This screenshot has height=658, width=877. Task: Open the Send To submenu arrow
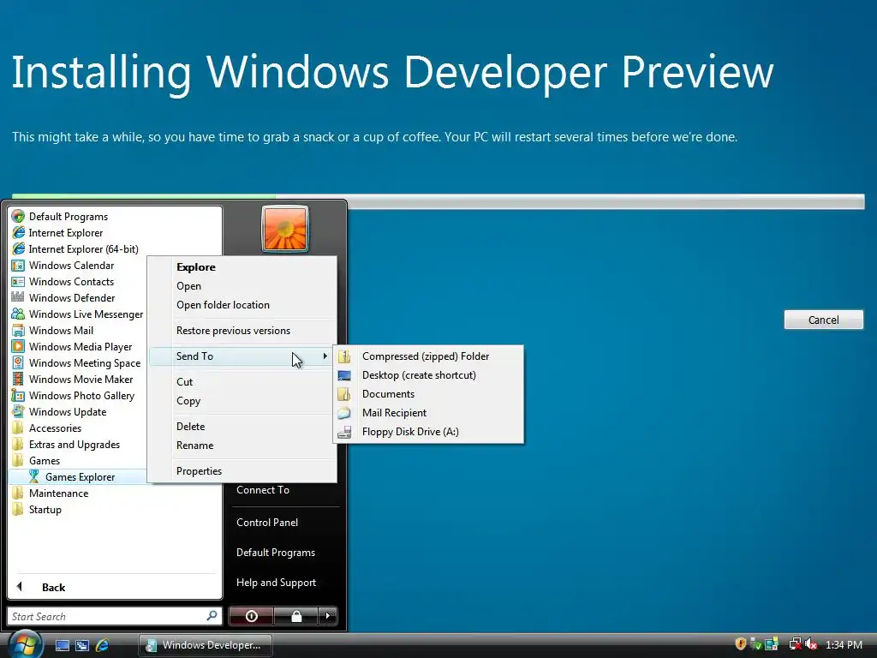(325, 356)
